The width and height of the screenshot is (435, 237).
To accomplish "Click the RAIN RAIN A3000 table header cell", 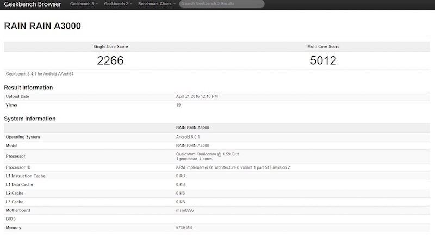I will coord(192,128).
